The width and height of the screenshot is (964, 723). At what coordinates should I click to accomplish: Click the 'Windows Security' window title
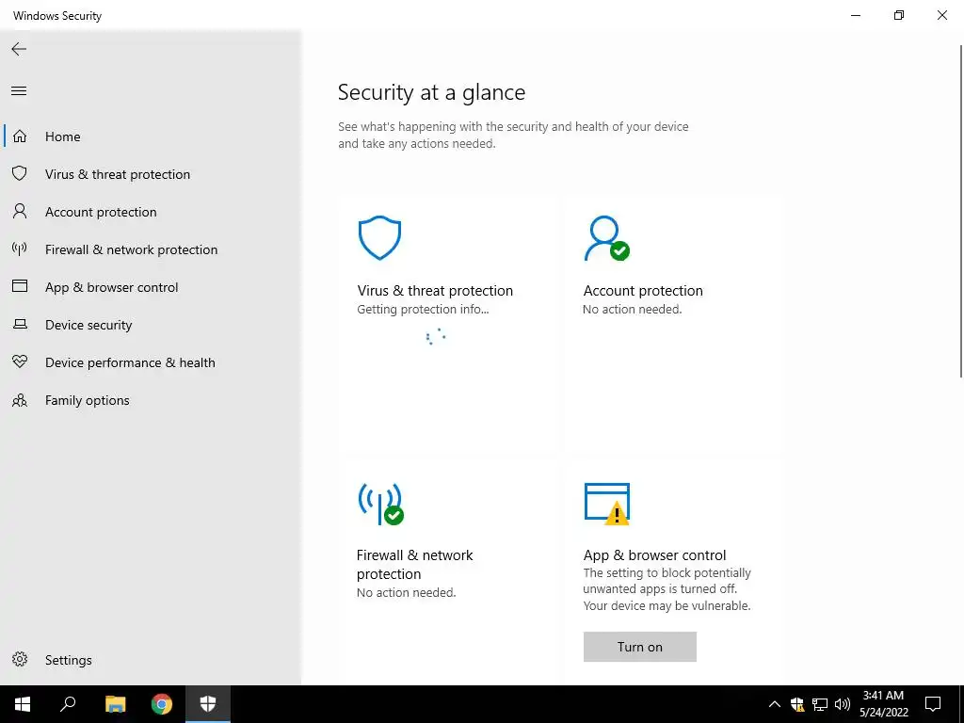[x=57, y=15]
